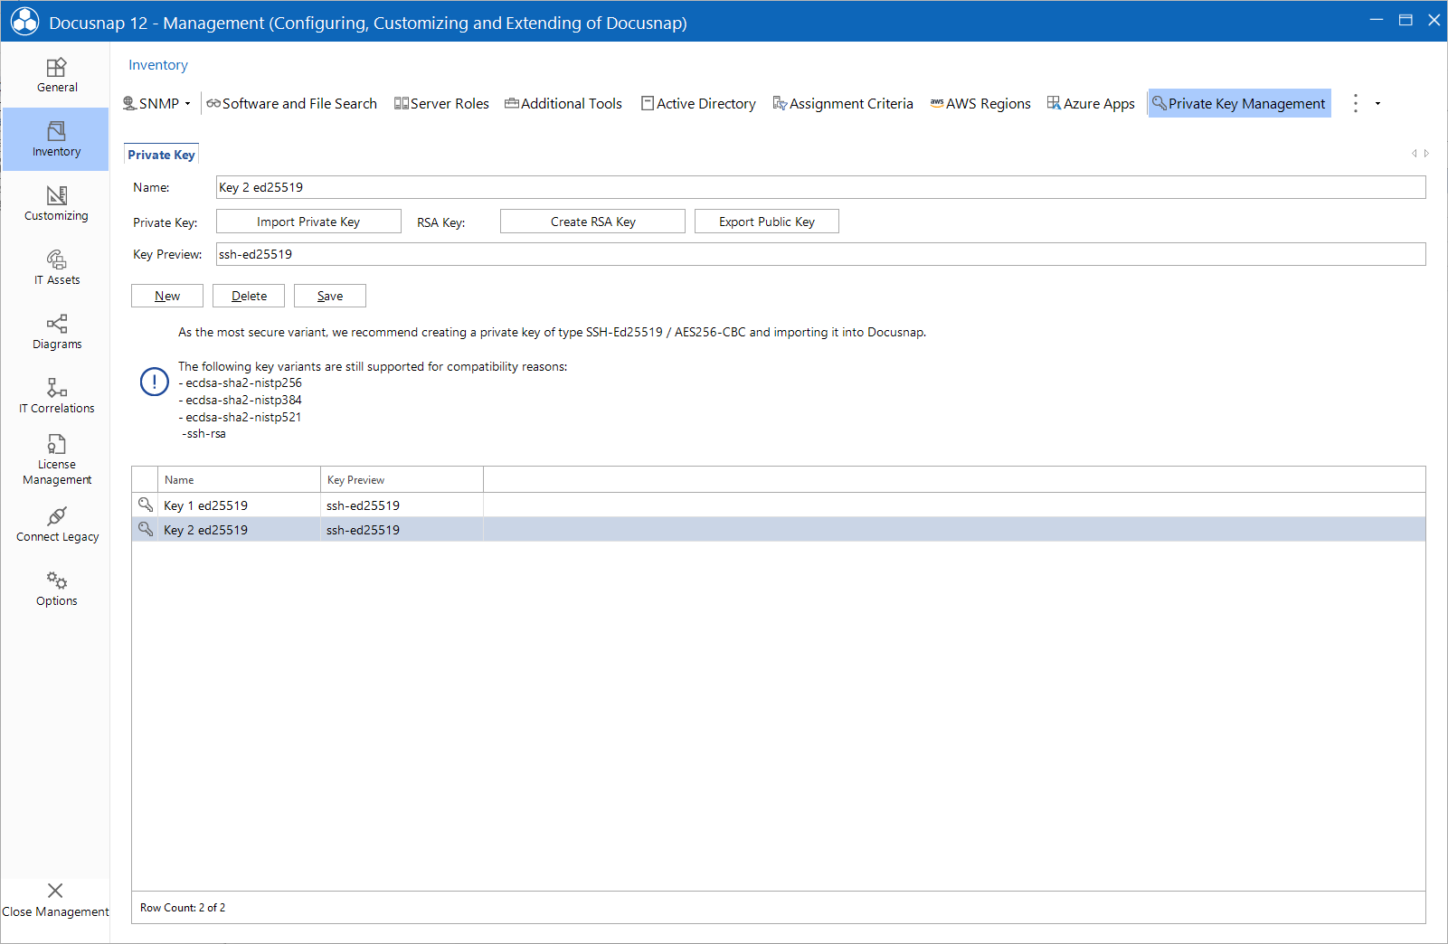1448x944 pixels.
Task: Open License Management sidebar section
Action: pyautogui.click(x=56, y=460)
